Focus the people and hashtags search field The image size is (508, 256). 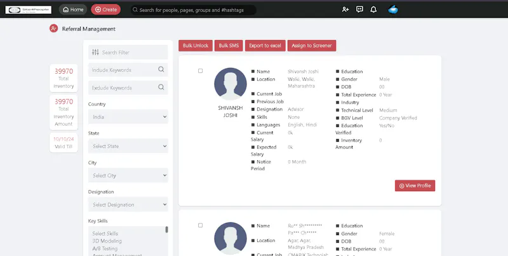[x=194, y=10]
